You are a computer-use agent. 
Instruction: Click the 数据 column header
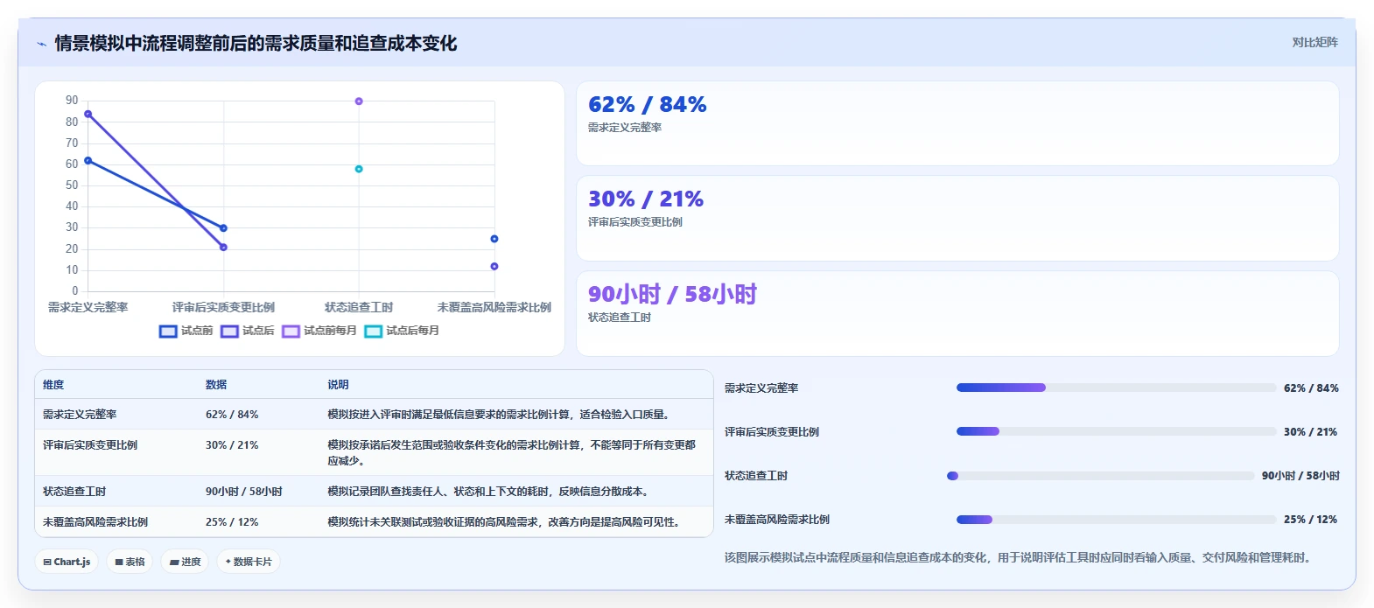coord(216,385)
